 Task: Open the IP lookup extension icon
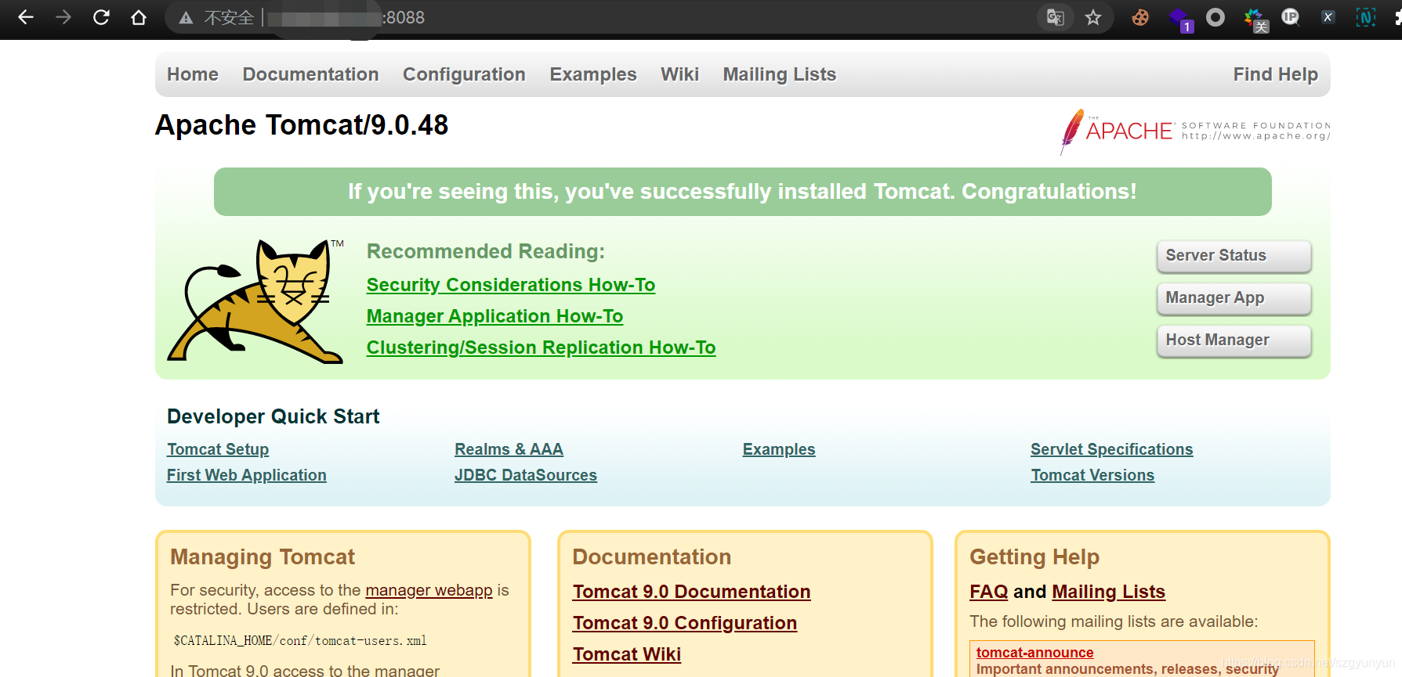1291,17
